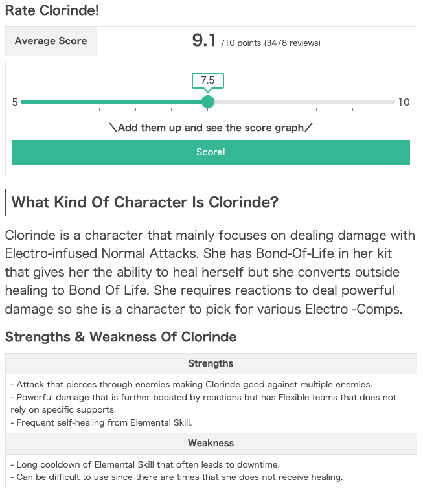Viewport: 423px width, 493px height.
Task: Click "Add them up and see the score graph" text
Action: (211, 128)
